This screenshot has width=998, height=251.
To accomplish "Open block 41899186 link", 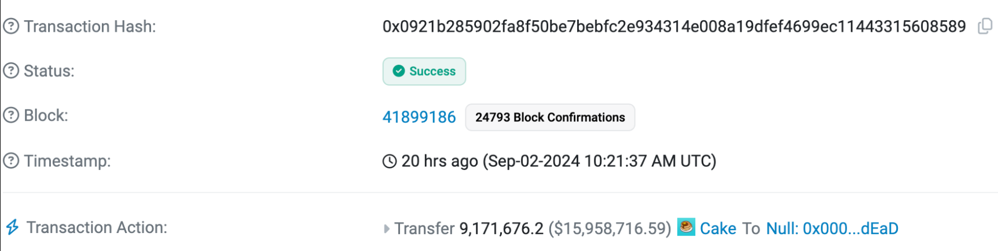I will pos(419,117).
